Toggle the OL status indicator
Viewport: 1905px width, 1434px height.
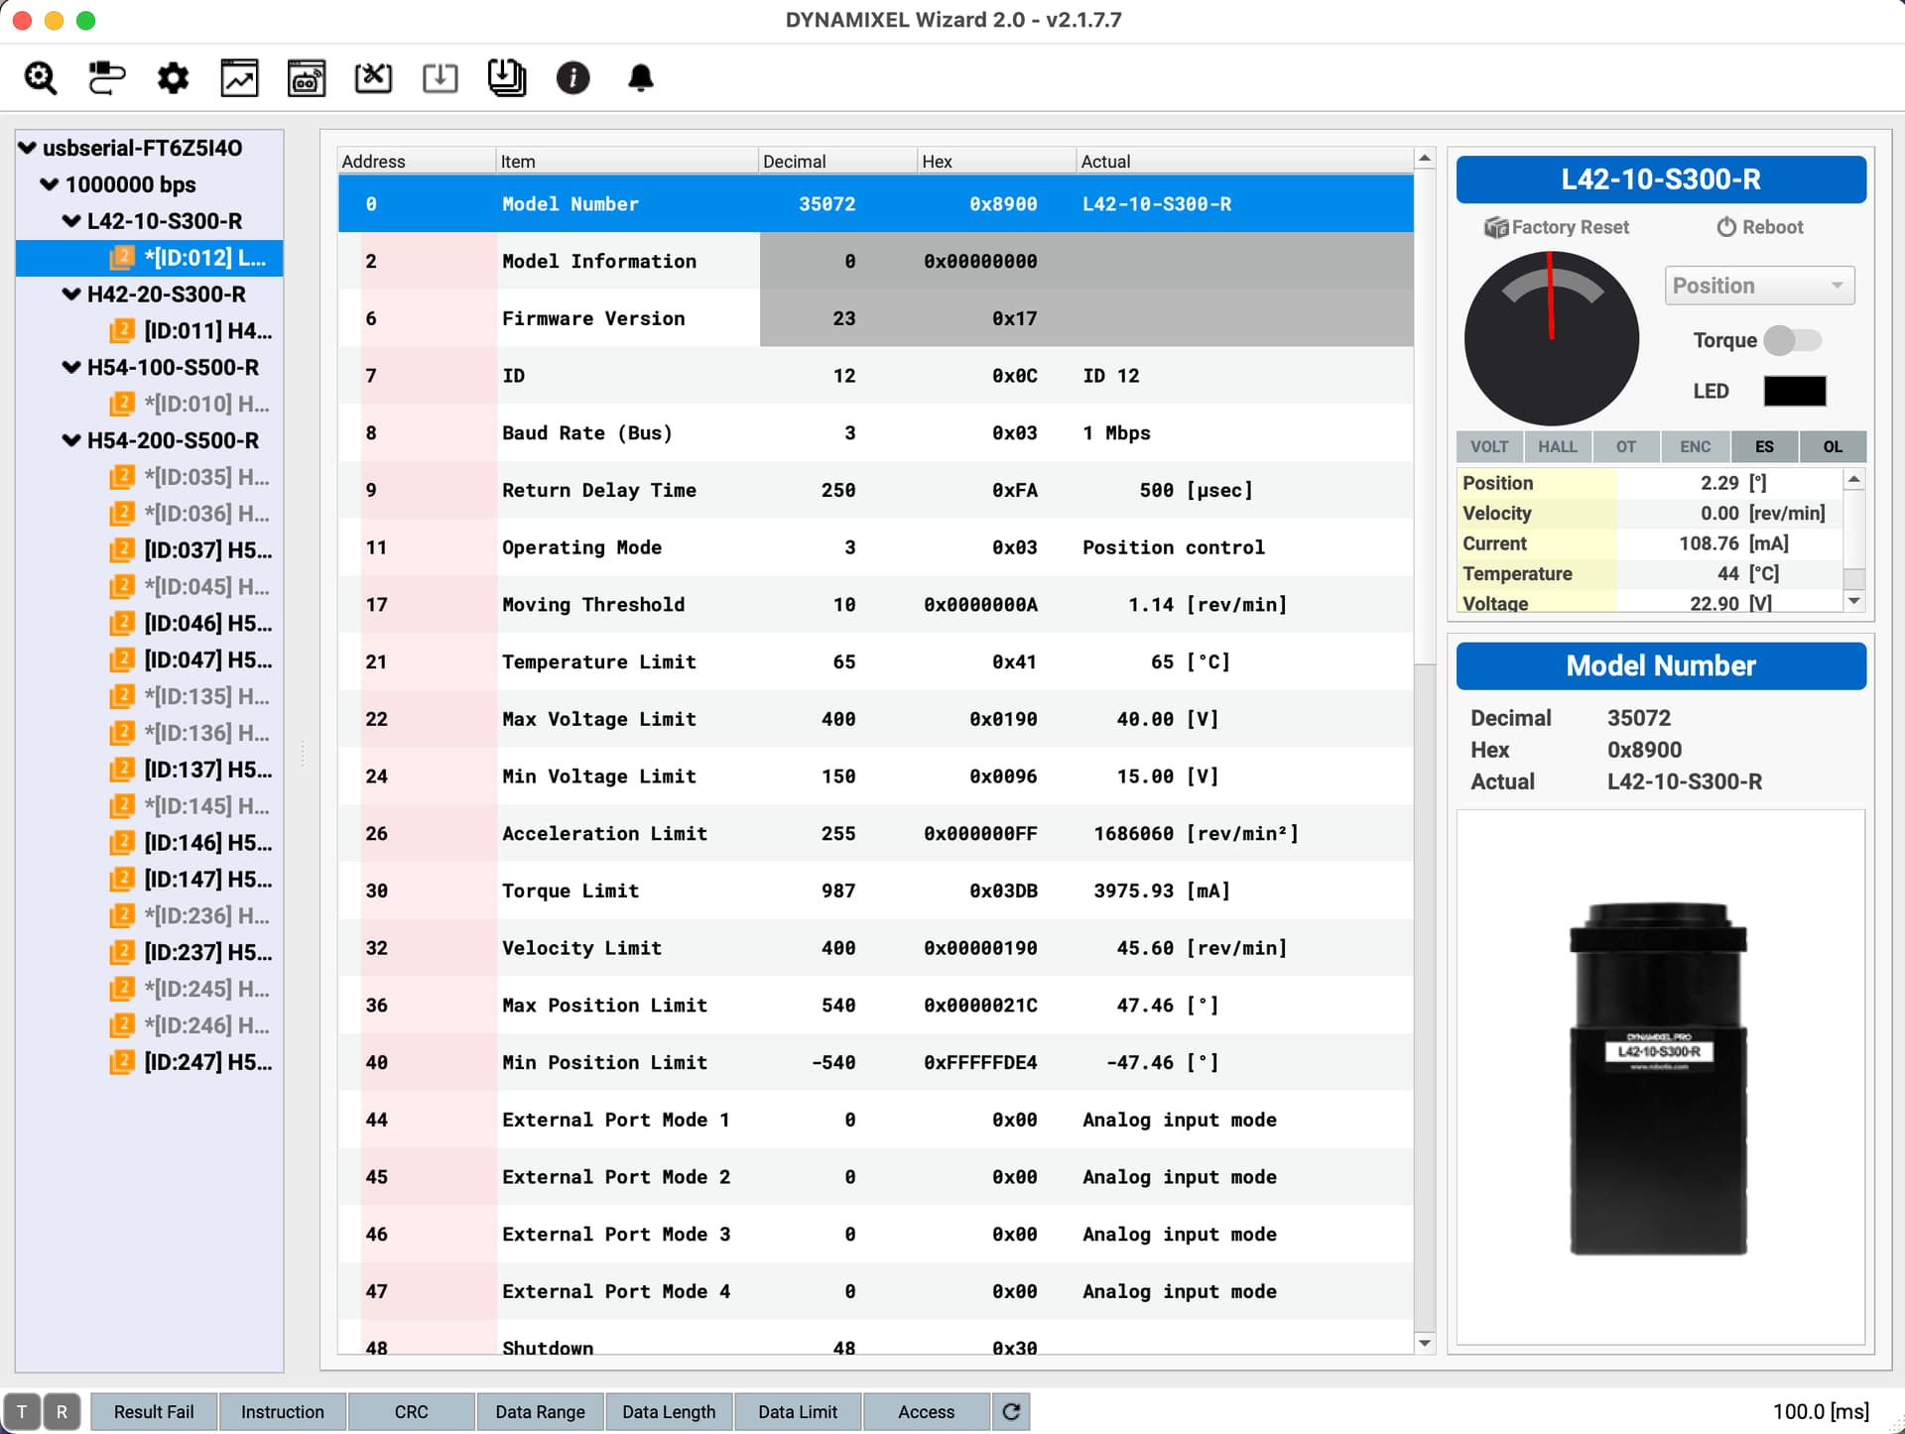click(x=1833, y=446)
